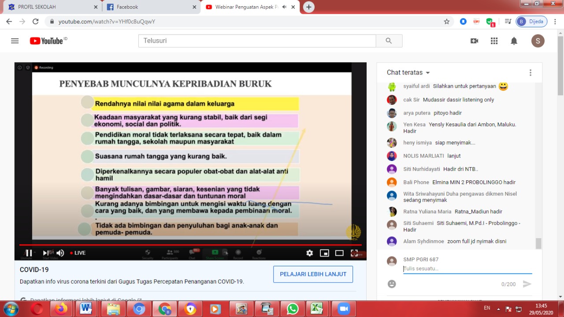Viewport: 564px width, 317px height.
Task: Click the Tulis sesuatu chat input
Action: click(468, 269)
